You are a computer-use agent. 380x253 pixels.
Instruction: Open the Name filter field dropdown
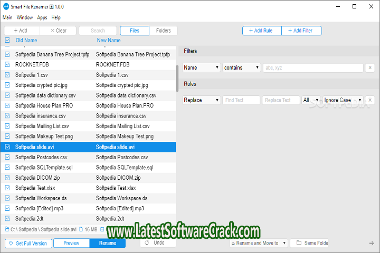(x=202, y=68)
